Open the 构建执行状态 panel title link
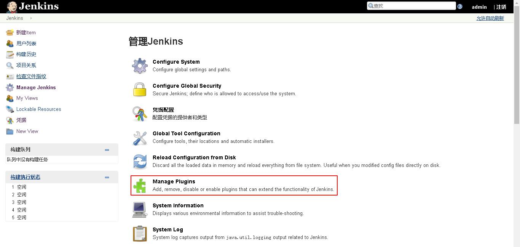520x247 pixels. [26, 177]
